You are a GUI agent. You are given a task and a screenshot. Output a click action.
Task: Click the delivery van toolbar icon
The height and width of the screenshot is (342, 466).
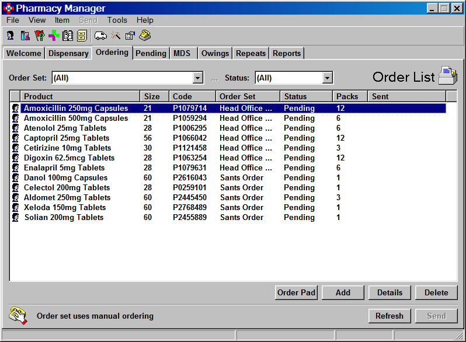click(100, 36)
